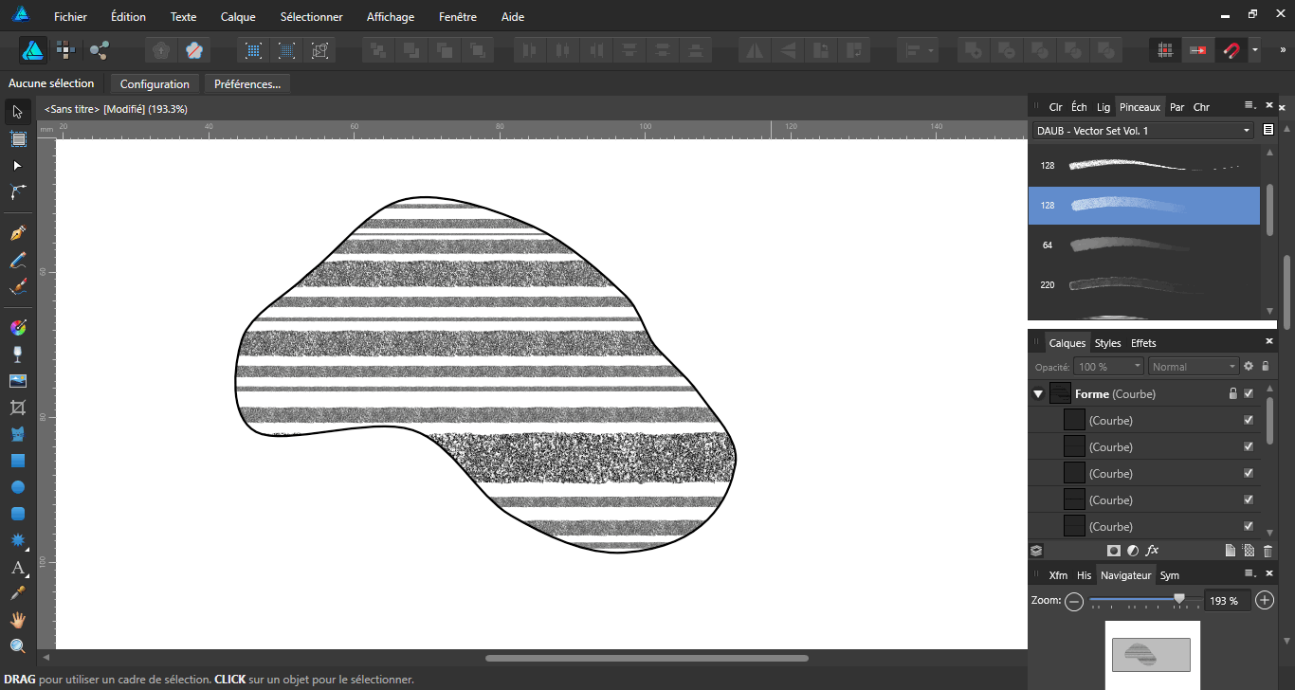Delete layer with trash icon

click(1268, 551)
